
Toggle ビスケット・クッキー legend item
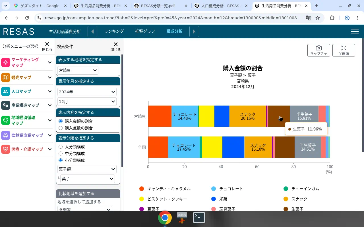coord(163,199)
